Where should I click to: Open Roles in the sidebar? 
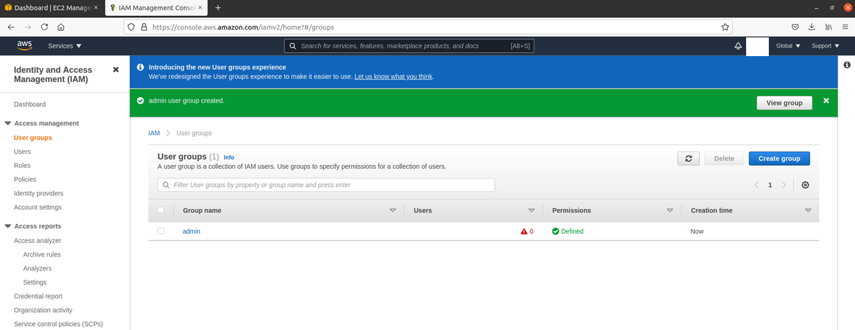pos(22,166)
